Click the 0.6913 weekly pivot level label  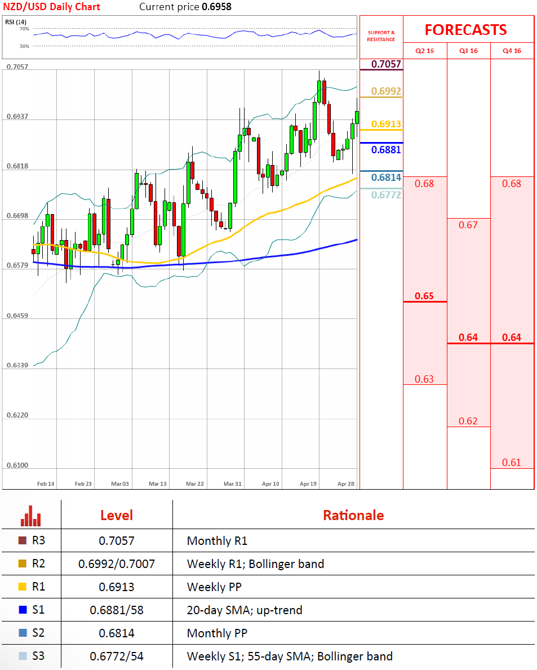387,125
